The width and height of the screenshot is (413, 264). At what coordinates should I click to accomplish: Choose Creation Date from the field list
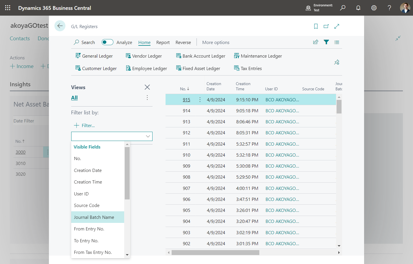[98, 170]
